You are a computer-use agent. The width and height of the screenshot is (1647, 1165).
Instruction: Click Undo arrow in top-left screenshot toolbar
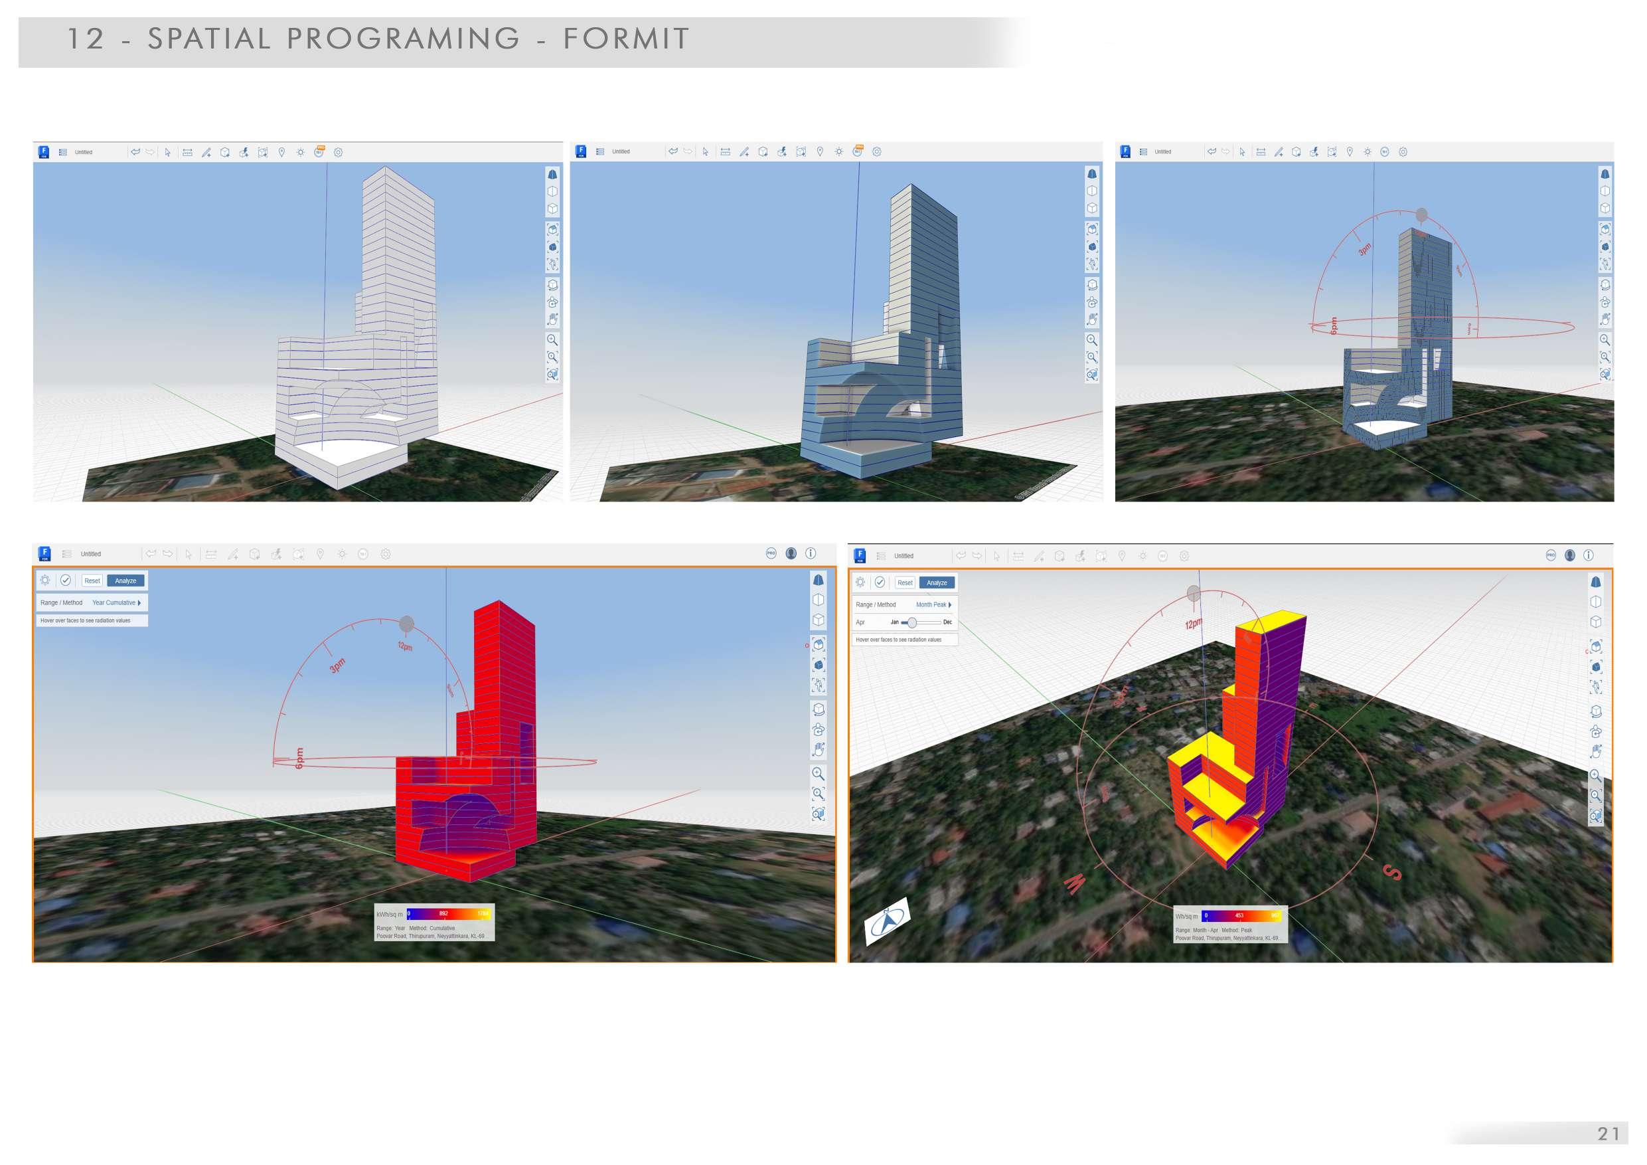tap(135, 152)
